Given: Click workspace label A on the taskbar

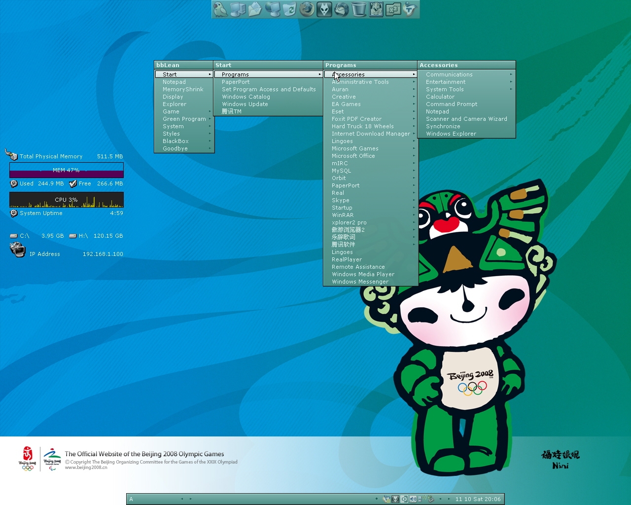Looking at the screenshot, I should pos(131,499).
